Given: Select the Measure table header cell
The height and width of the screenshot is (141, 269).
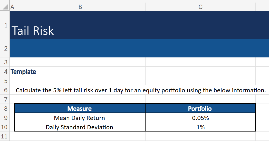Looking at the screenshot, I should (80, 109).
